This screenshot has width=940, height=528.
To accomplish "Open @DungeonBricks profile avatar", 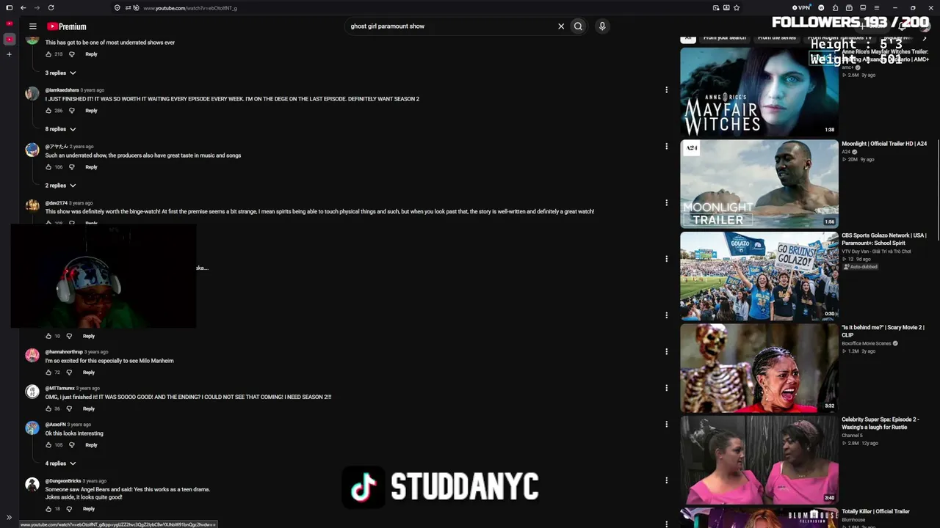I will coord(32,484).
